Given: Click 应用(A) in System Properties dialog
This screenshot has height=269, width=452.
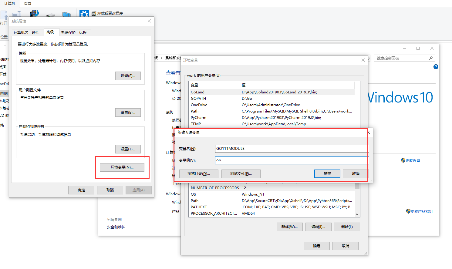Looking at the screenshot, I should coord(139,190).
